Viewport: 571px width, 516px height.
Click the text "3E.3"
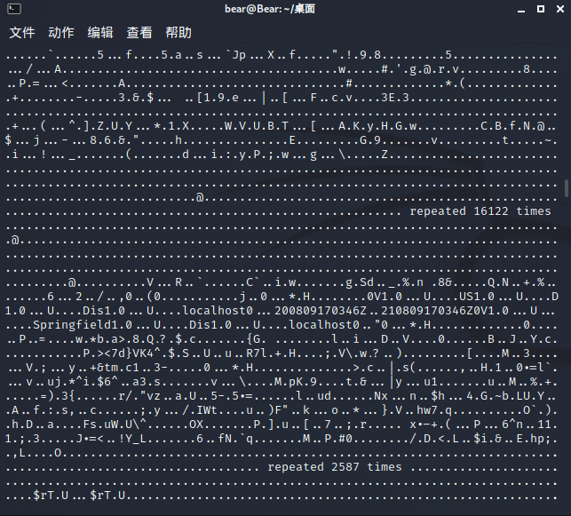point(395,98)
